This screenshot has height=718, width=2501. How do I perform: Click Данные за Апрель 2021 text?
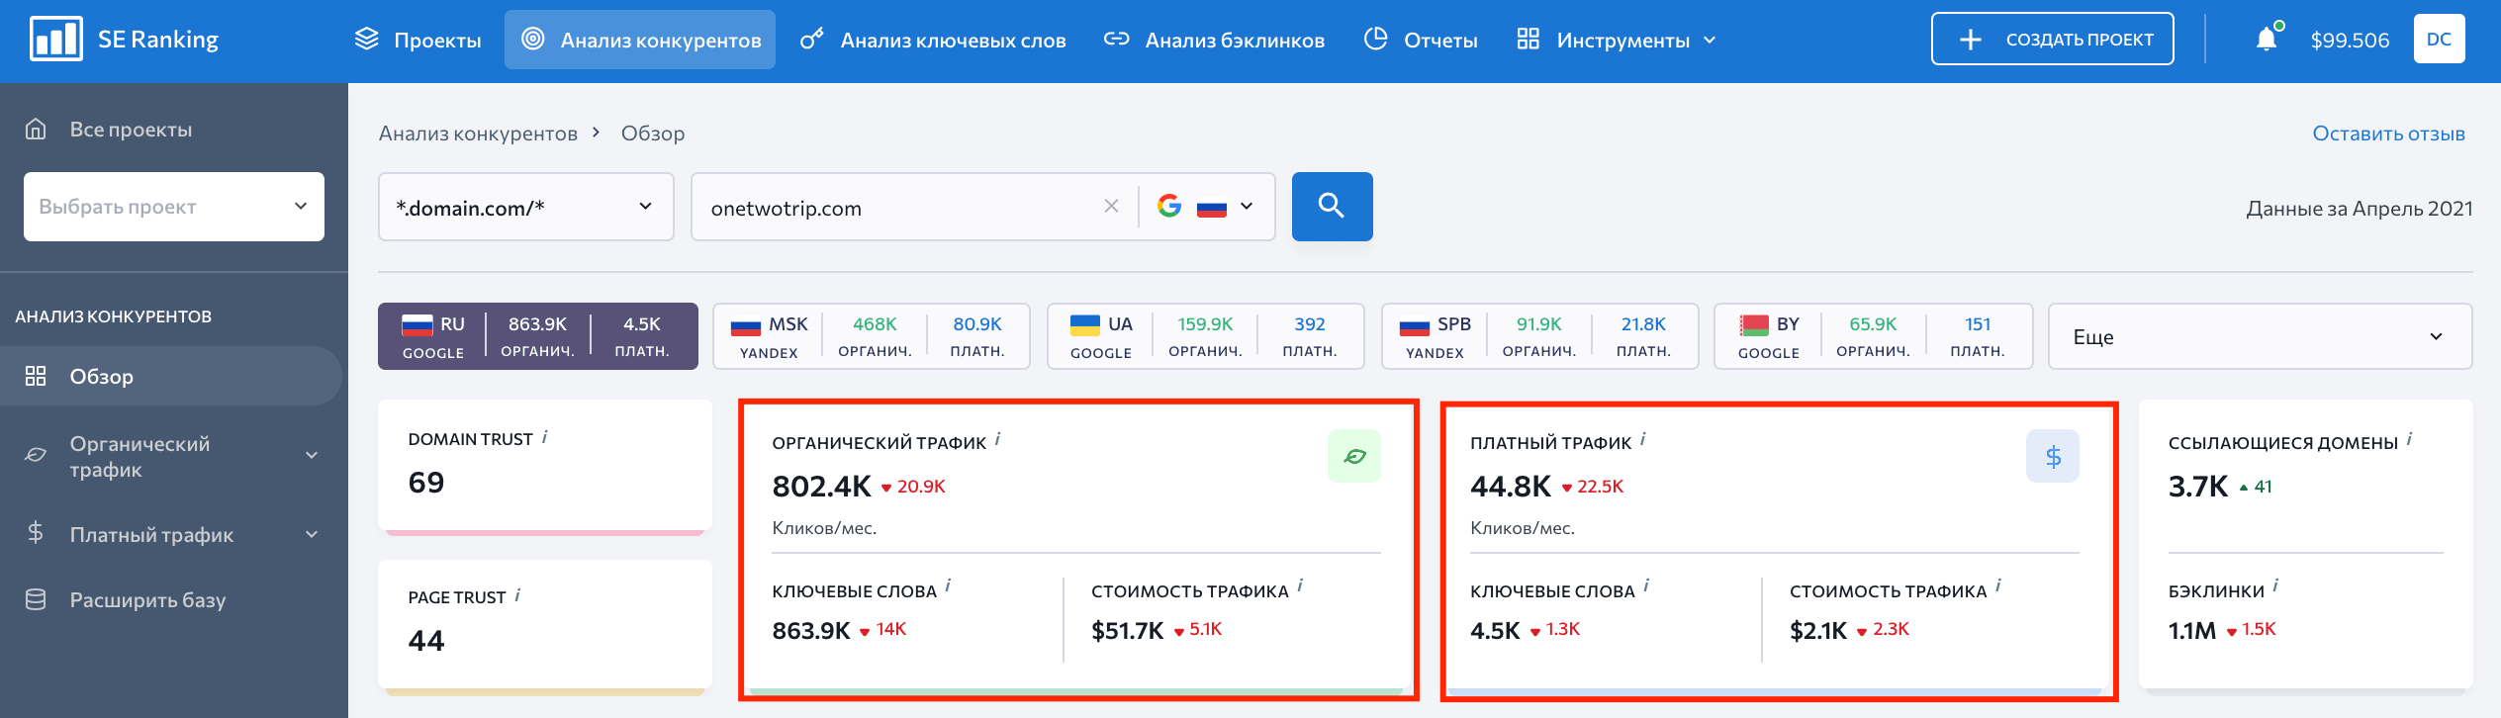click(2360, 209)
